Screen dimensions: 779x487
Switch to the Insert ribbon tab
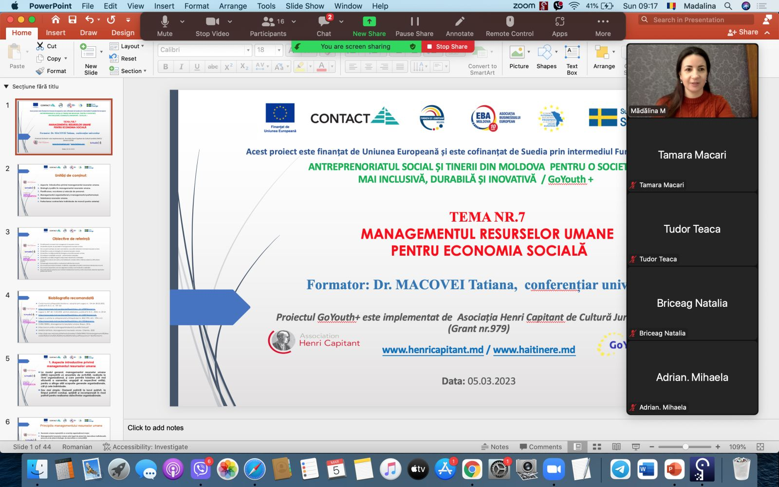pos(56,33)
